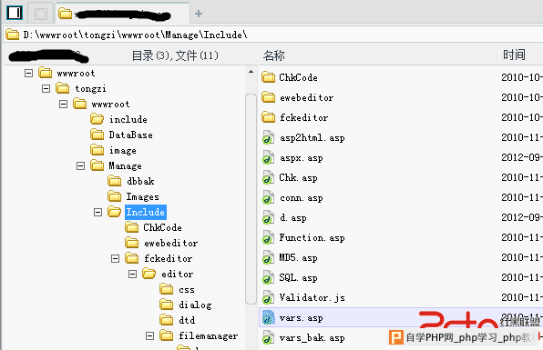Viewport: 543px width, 350px height.
Task: Open fckeditor folder icon in file list
Action: pyautogui.click(x=269, y=117)
